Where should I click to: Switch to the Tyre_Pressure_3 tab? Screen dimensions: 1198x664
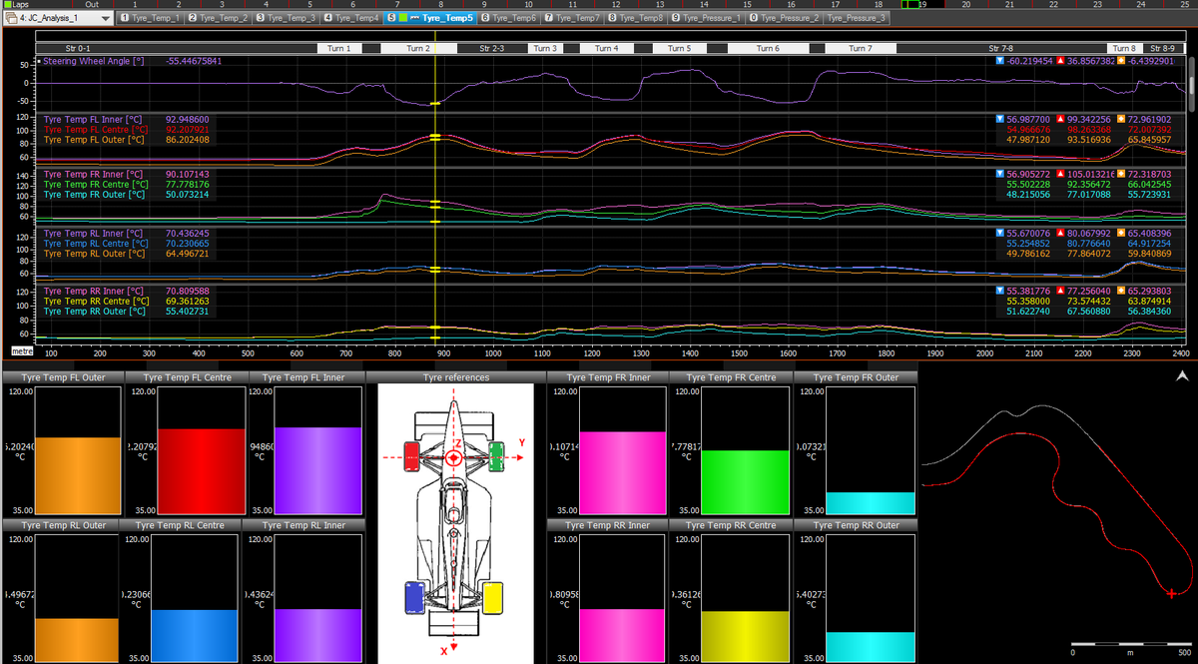pyautogui.click(x=856, y=18)
